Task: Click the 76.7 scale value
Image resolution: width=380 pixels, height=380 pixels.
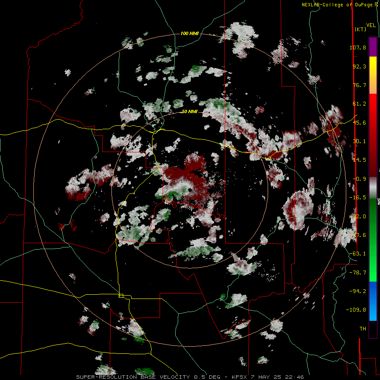Action: (359, 85)
